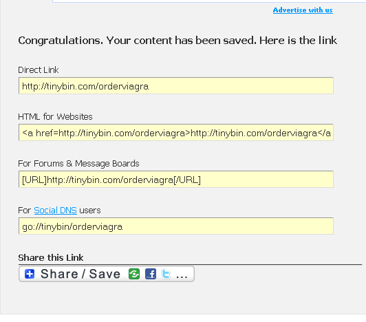Click the blue plus Share icon
This screenshot has width=366, height=322.
(x=30, y=274)
